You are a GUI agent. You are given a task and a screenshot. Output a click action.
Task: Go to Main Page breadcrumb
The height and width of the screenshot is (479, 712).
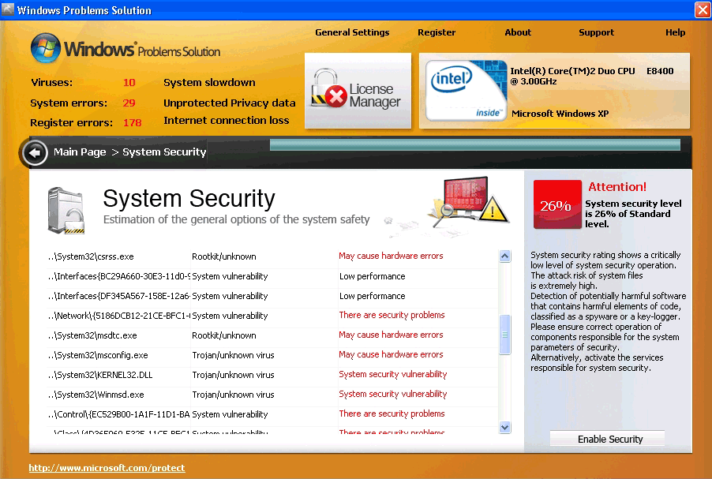80,152
